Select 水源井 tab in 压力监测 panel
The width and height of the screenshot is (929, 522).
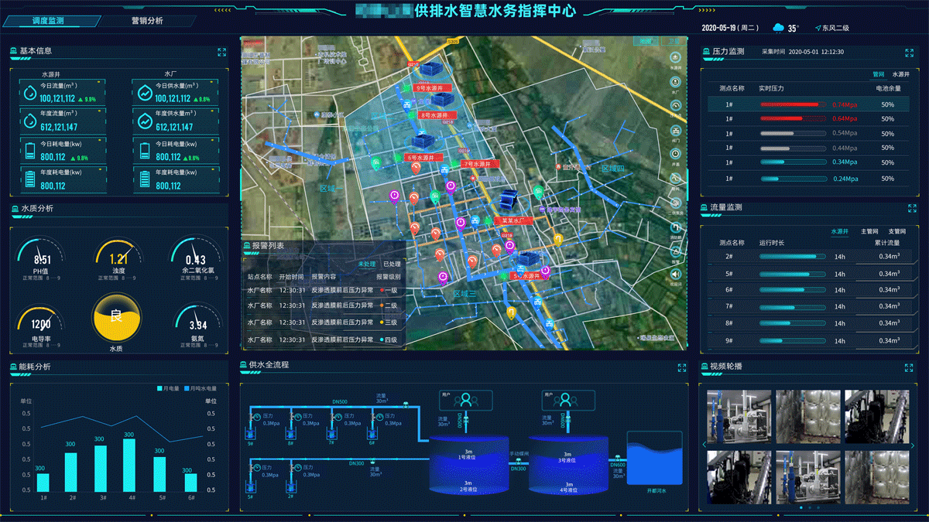click(900, 74)
